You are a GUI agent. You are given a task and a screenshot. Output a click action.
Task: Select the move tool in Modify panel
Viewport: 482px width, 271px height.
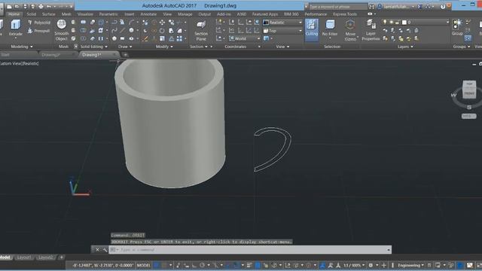(162, 23)
